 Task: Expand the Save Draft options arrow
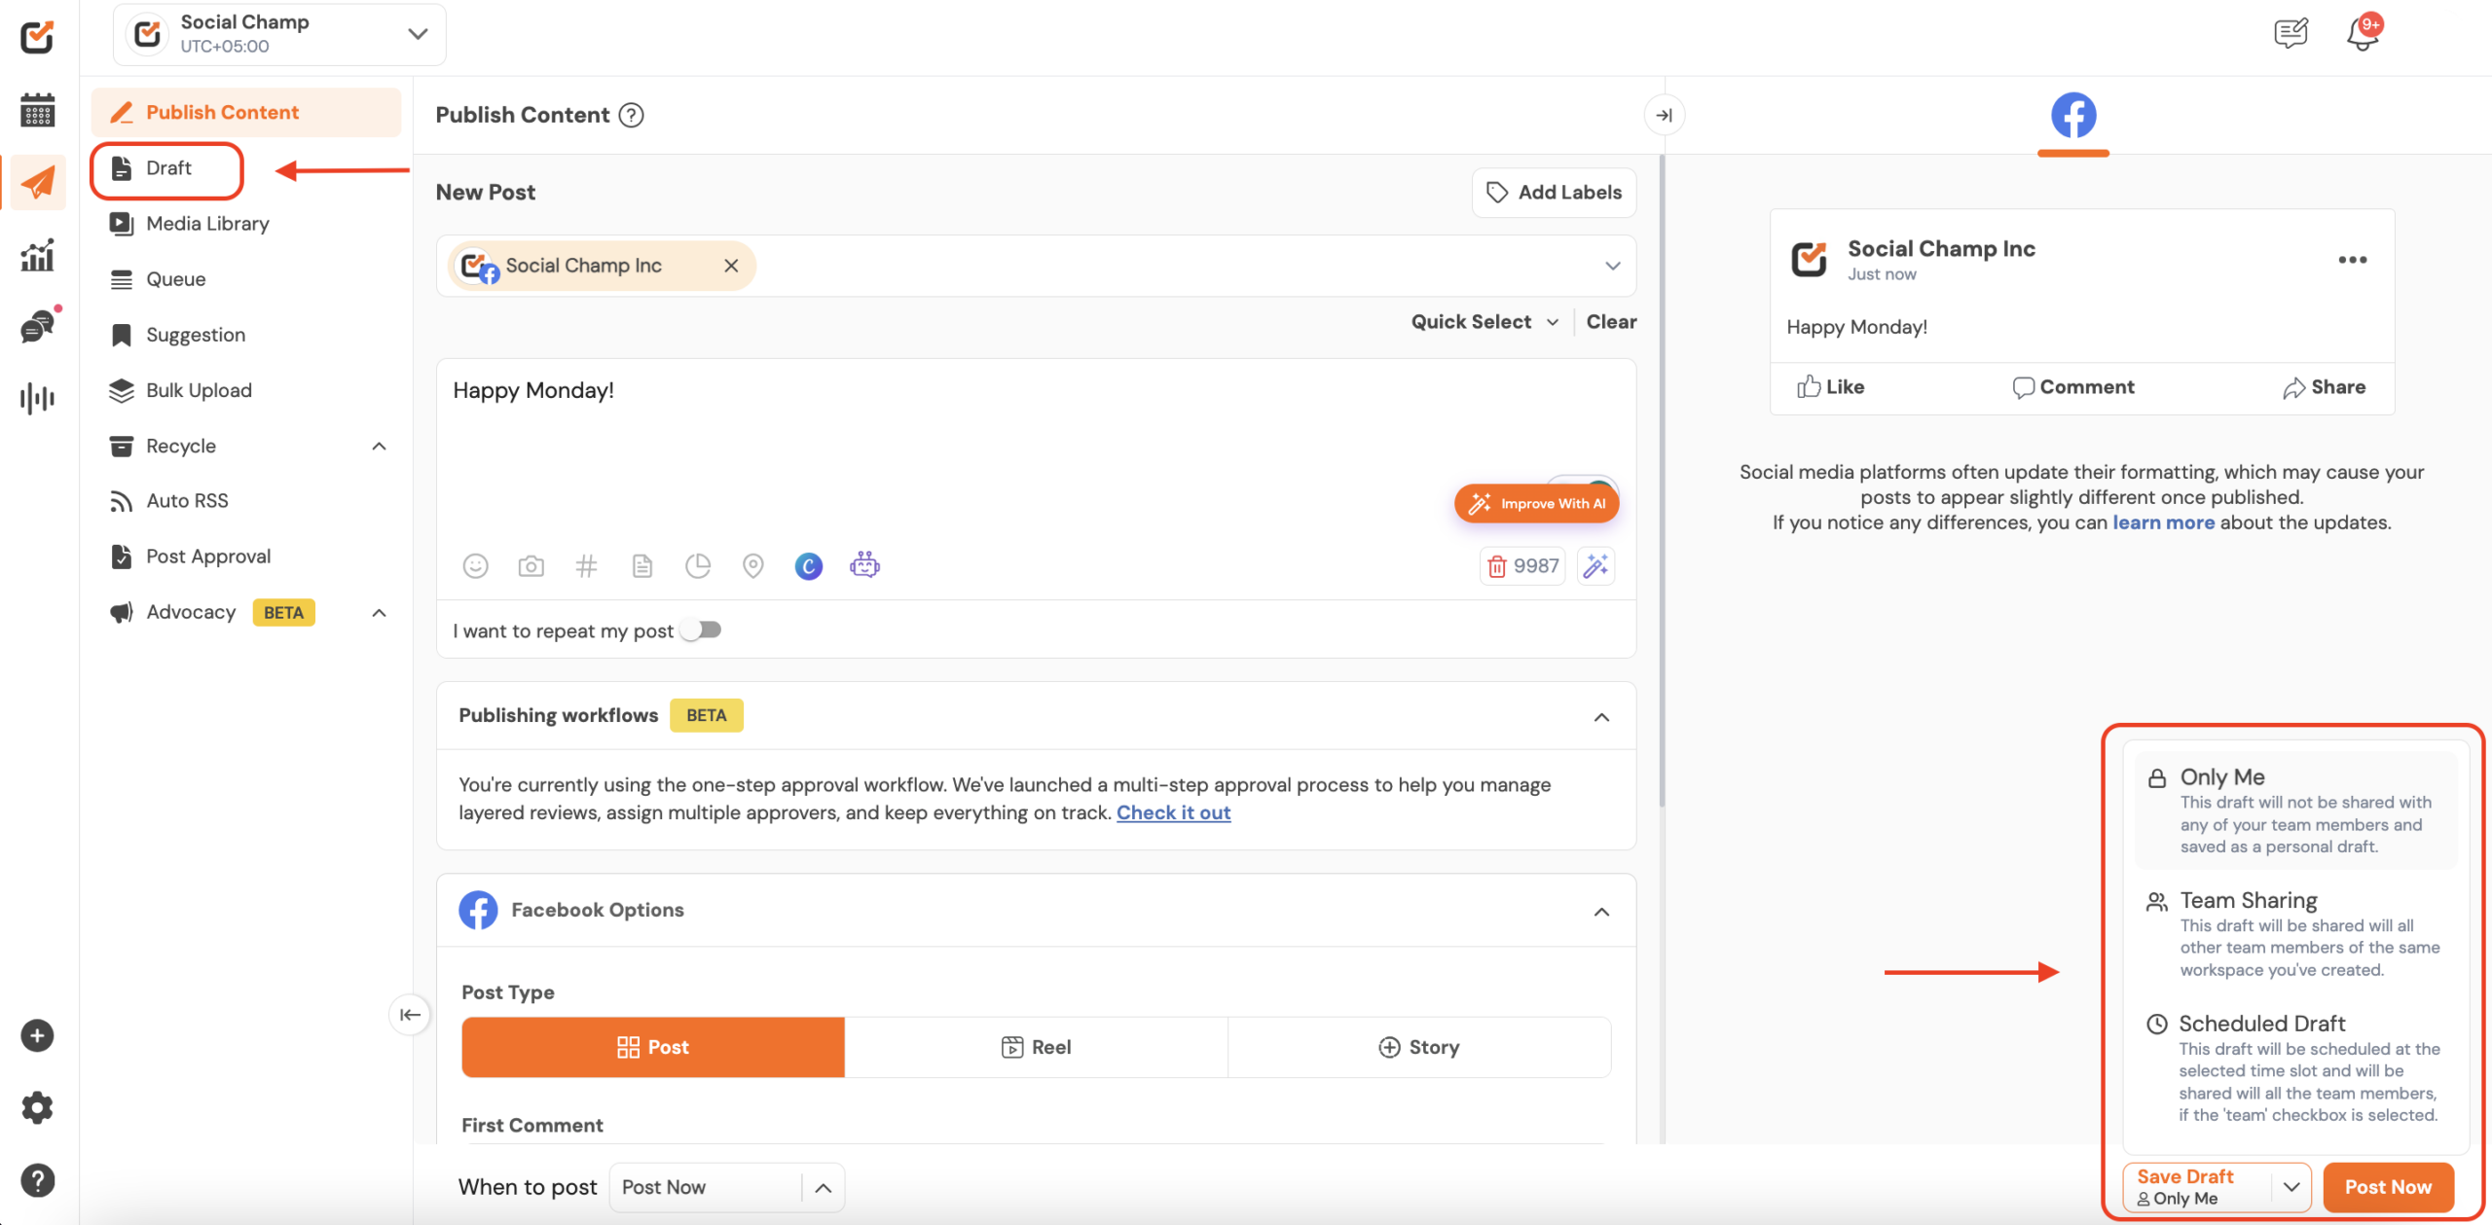[2291, 1187]
